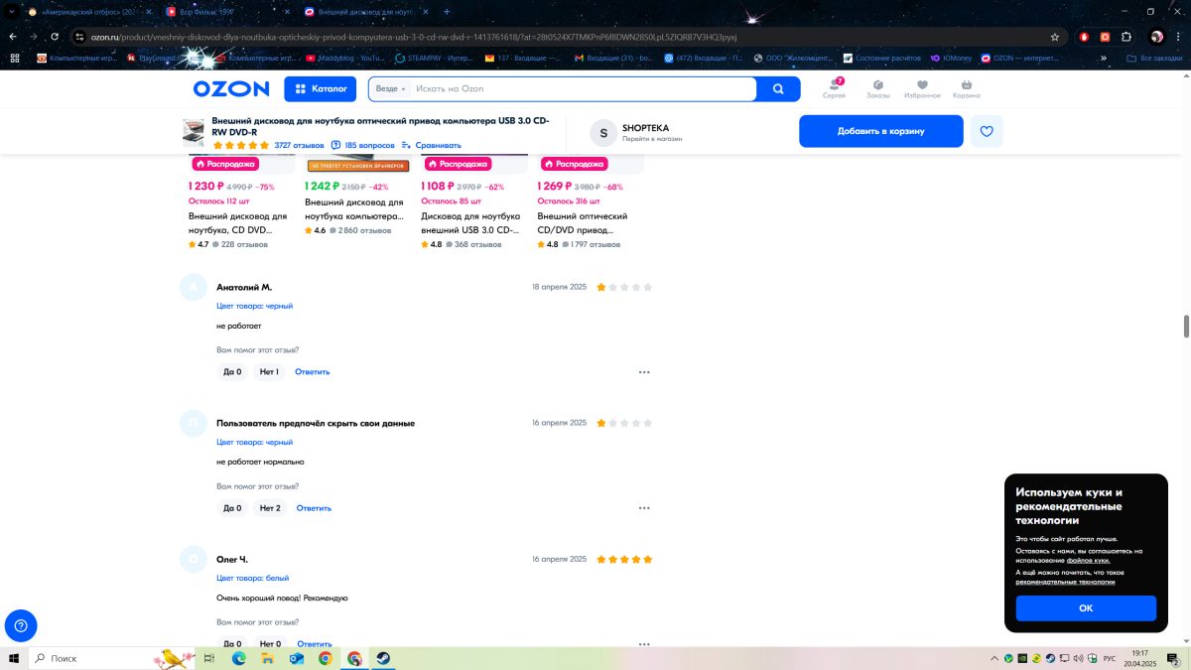Click Нет 1 on Анатолий М. review
Viewport: 1191px width, 670px height.
tap(269, 372)
